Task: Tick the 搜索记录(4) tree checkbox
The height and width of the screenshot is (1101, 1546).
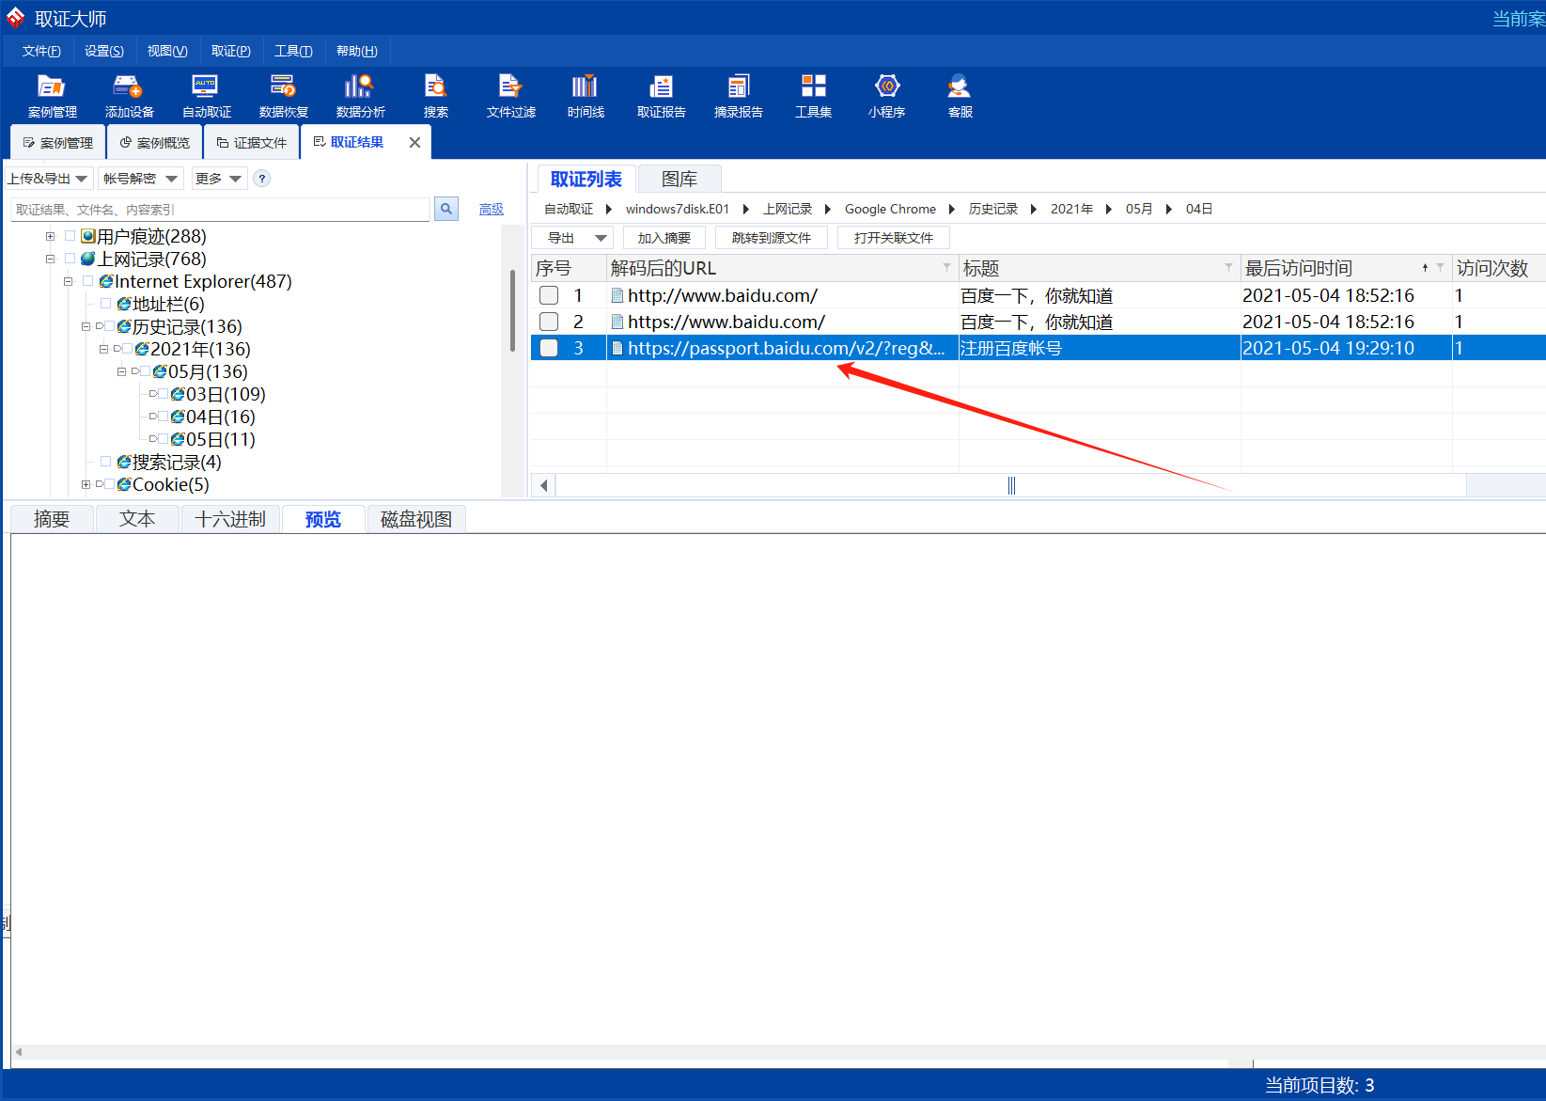Action: point(106,462)
